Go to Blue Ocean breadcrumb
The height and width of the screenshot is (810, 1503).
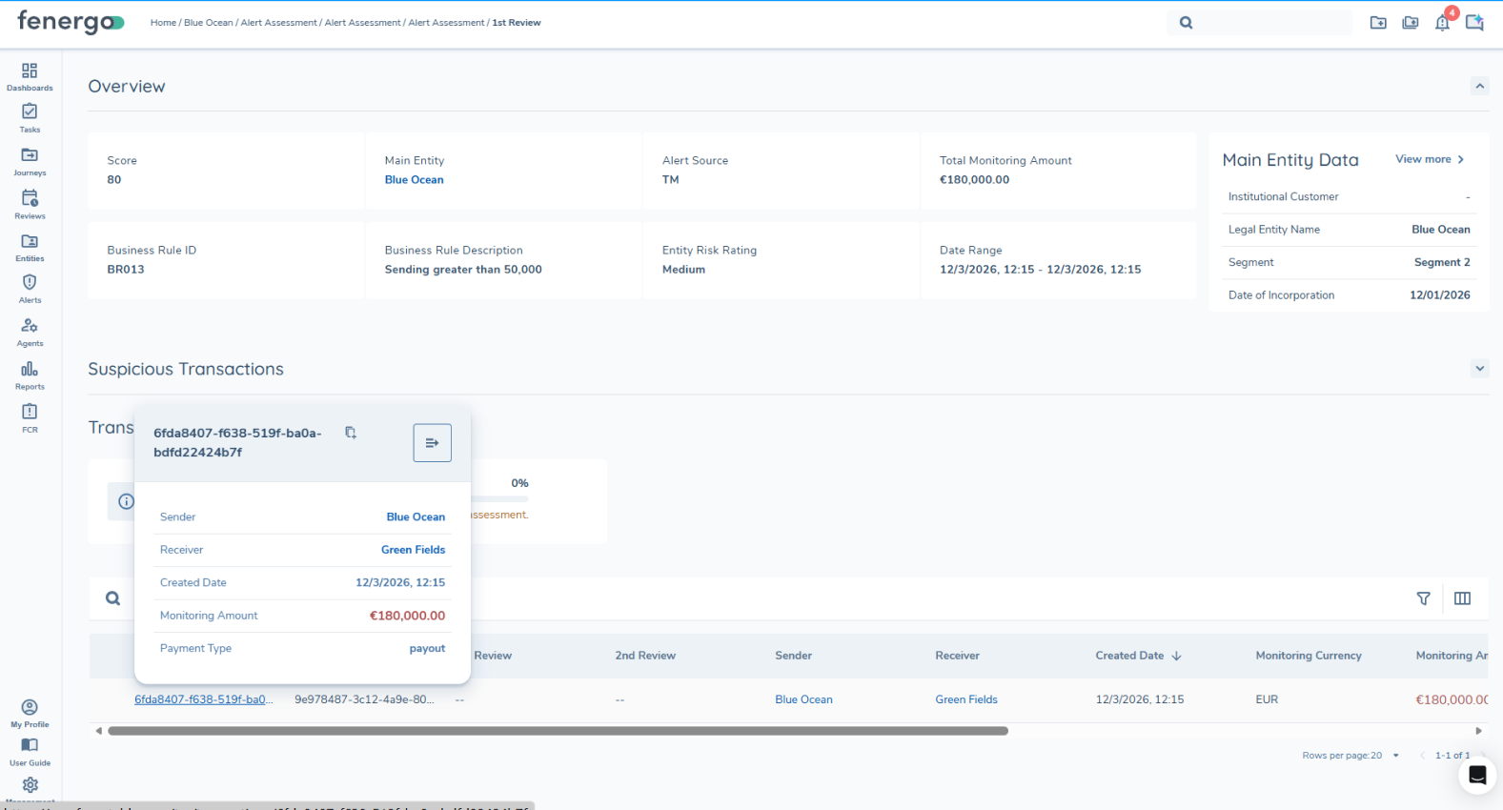click(208, 23)
